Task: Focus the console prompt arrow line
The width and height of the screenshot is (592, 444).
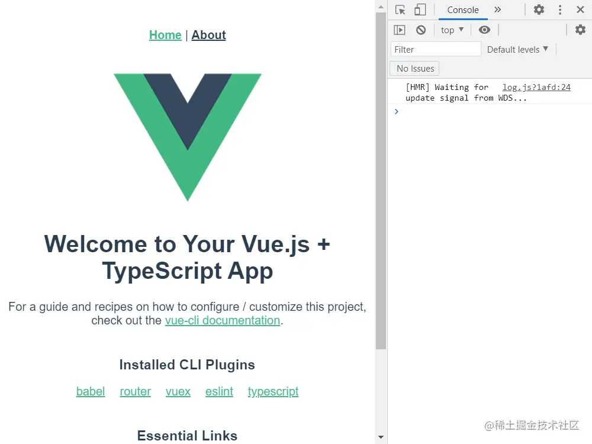Action: click(490, 111)
